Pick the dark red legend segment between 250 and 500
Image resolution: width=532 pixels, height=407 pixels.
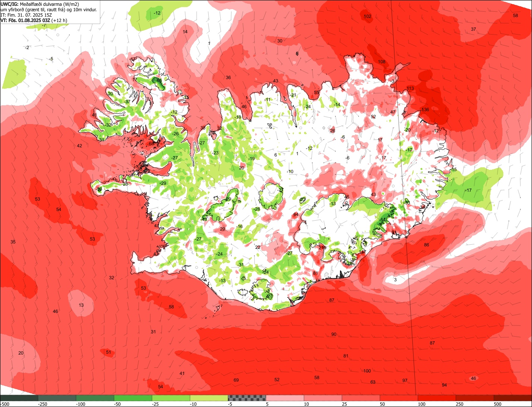475,398
